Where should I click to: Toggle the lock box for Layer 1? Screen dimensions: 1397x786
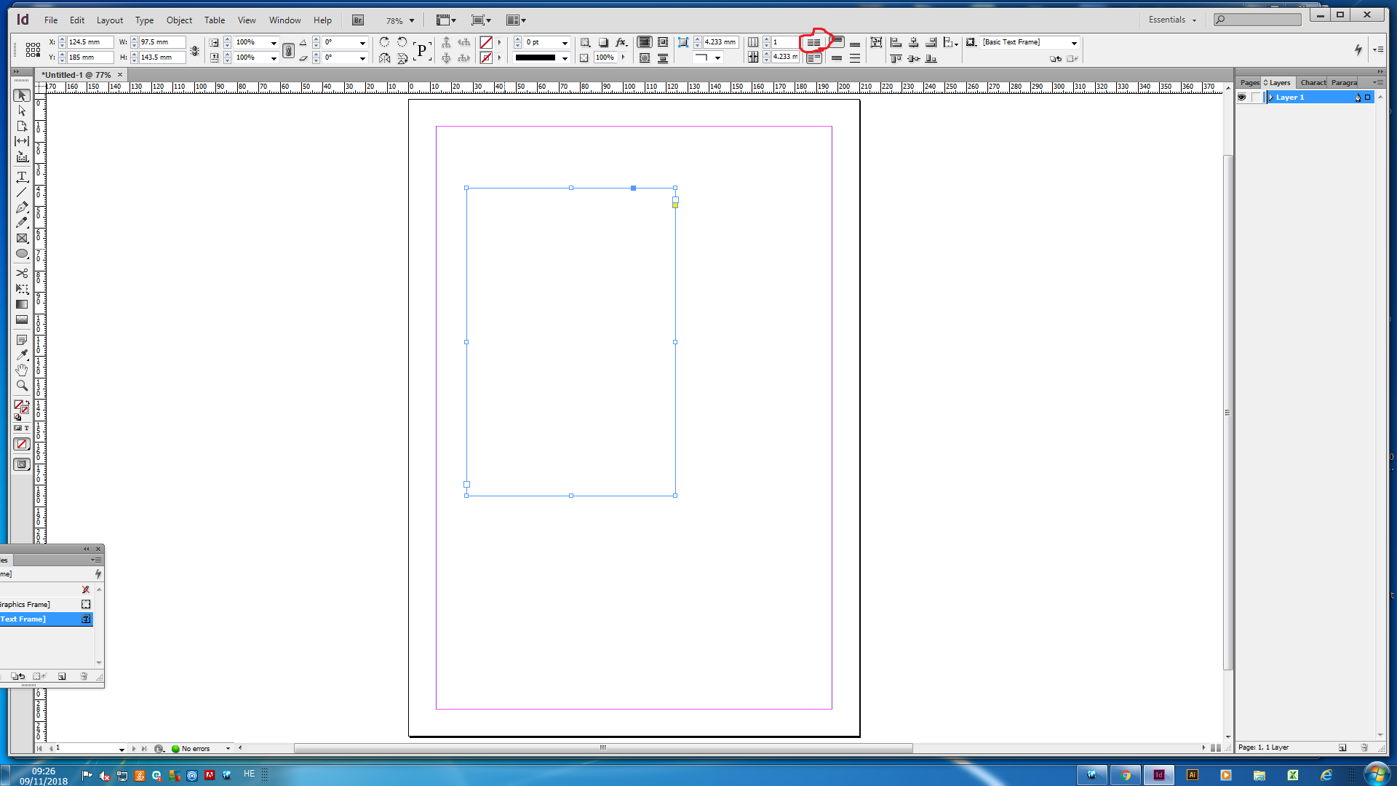1256,97
